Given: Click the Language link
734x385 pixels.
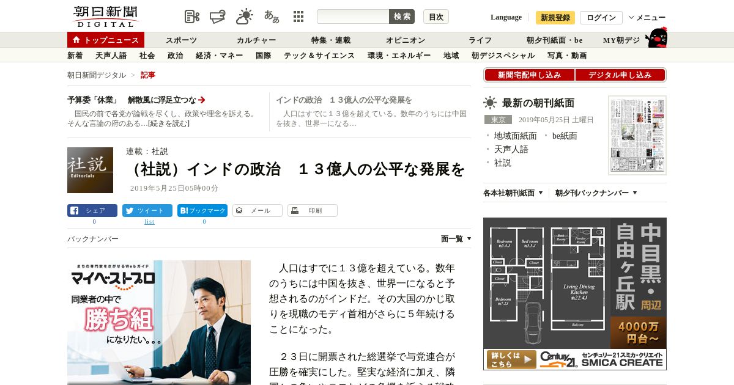Looking at the screenshot, I should pyautogui.click(x=506, y=17).
